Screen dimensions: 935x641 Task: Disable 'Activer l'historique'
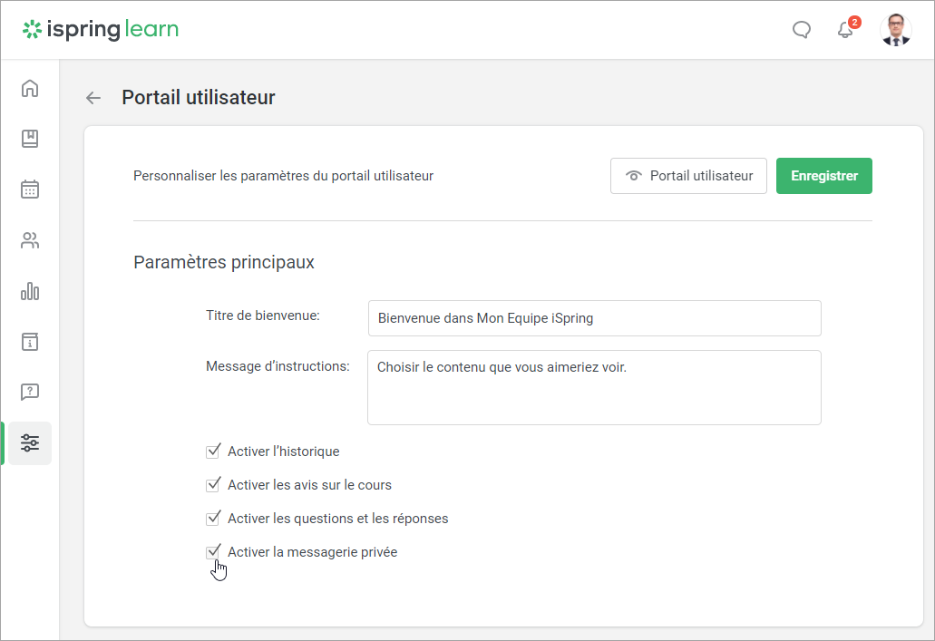(213, 451)
